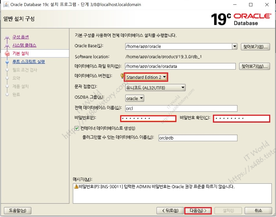Viewport: 276px width, 217px height.
Task: Click the Software location path text
Action: coord(164,57)
